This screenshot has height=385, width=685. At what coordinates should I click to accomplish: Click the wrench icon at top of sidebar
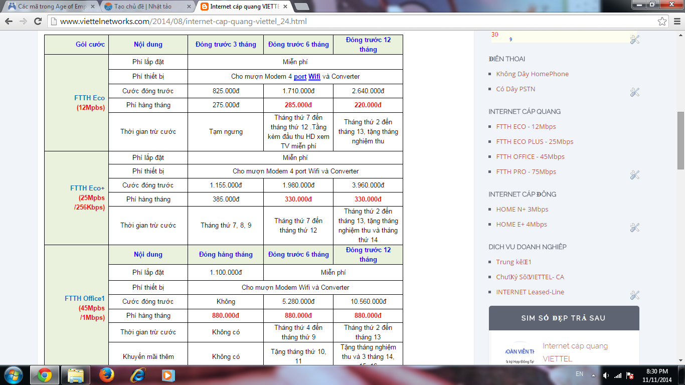coord(635,39)
